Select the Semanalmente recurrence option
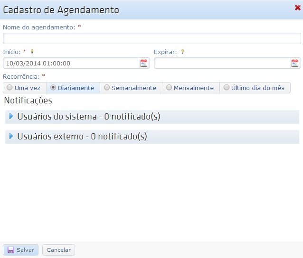 click(x=131, y=88)
